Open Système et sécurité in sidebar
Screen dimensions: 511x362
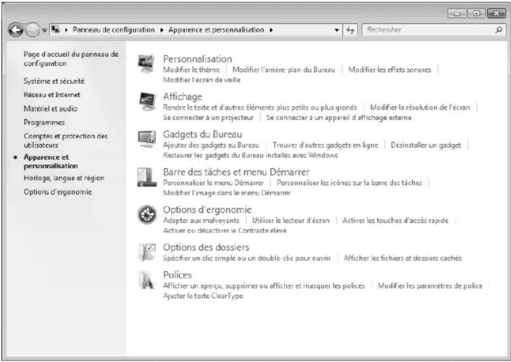[54, 81]
